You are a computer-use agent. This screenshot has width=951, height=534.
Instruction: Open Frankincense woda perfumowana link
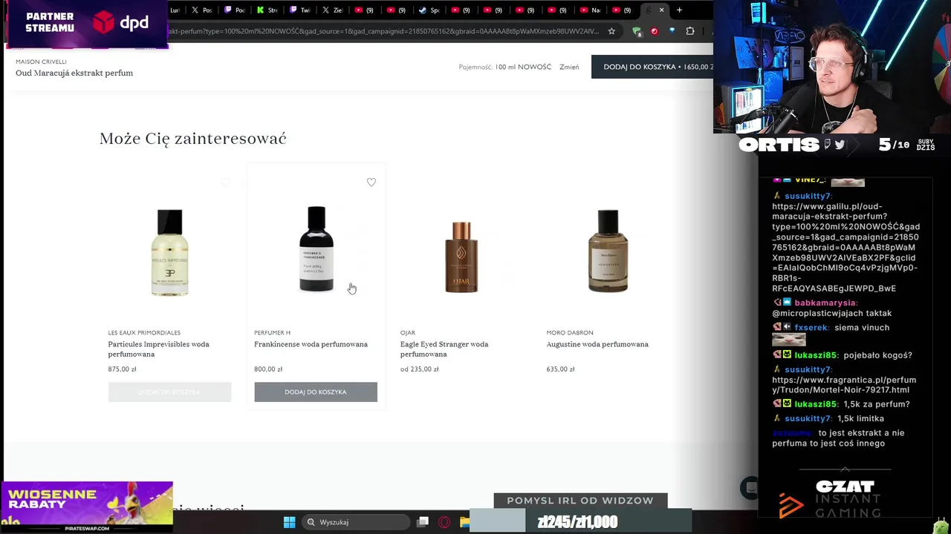311,344
